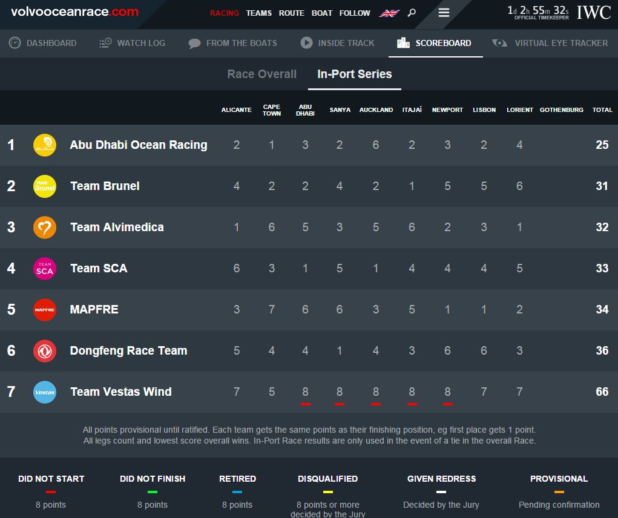Open the Watch Log section
The image size is (618, 518).
(132, 43)
